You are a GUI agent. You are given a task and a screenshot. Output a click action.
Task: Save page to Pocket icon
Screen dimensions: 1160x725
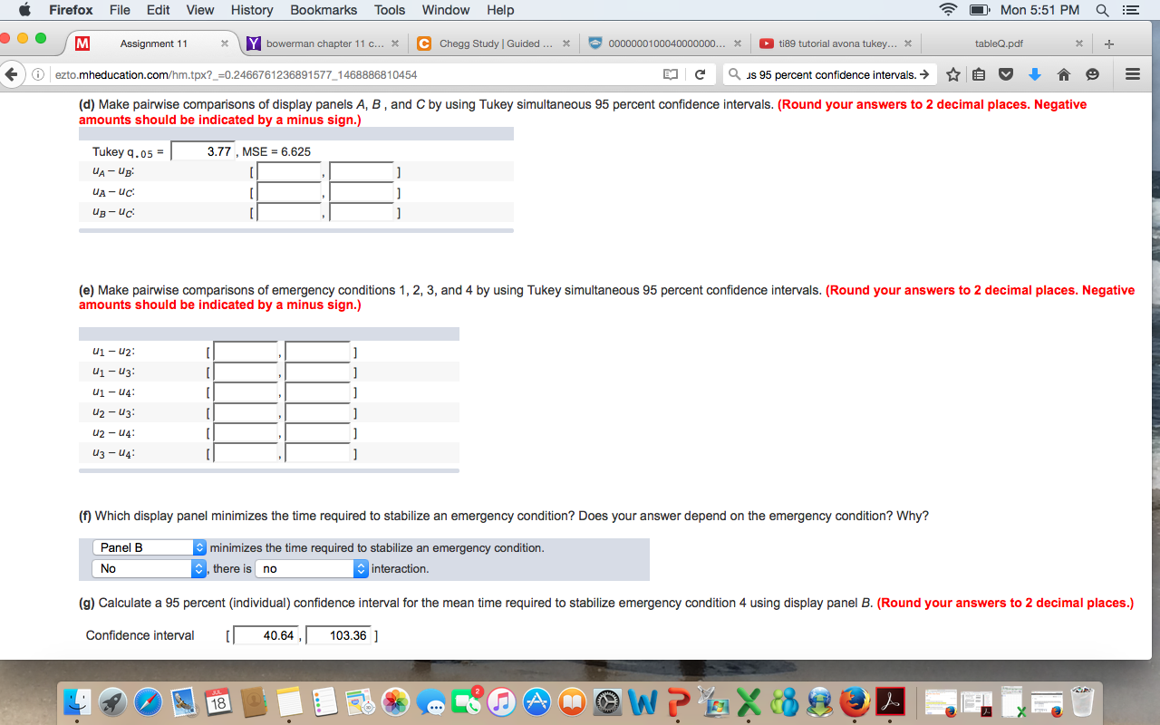click(1007, 74)
